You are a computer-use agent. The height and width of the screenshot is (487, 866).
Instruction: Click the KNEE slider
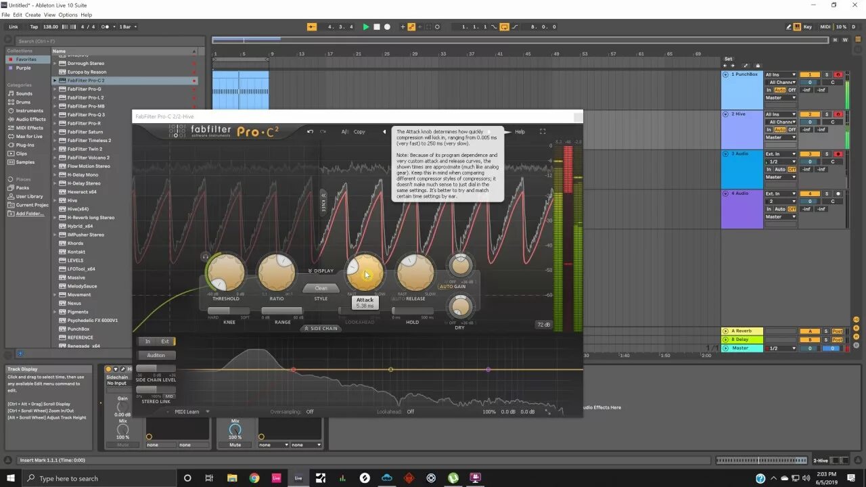coord(229,311)
